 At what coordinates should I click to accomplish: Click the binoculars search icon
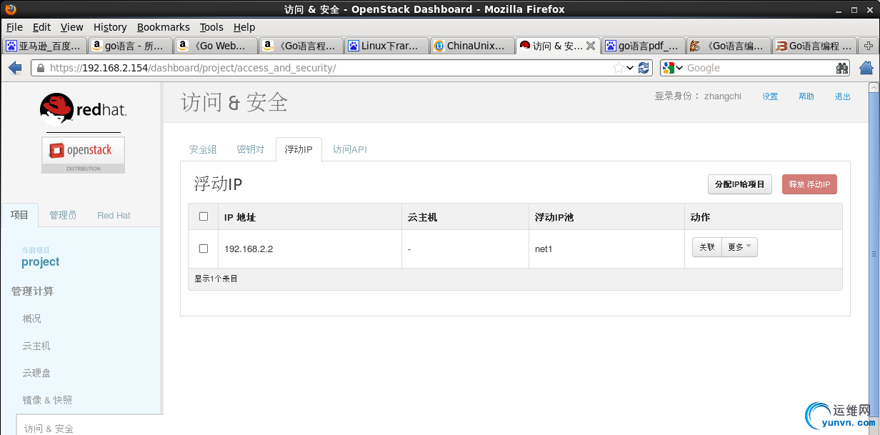click(x=842, y=68)
